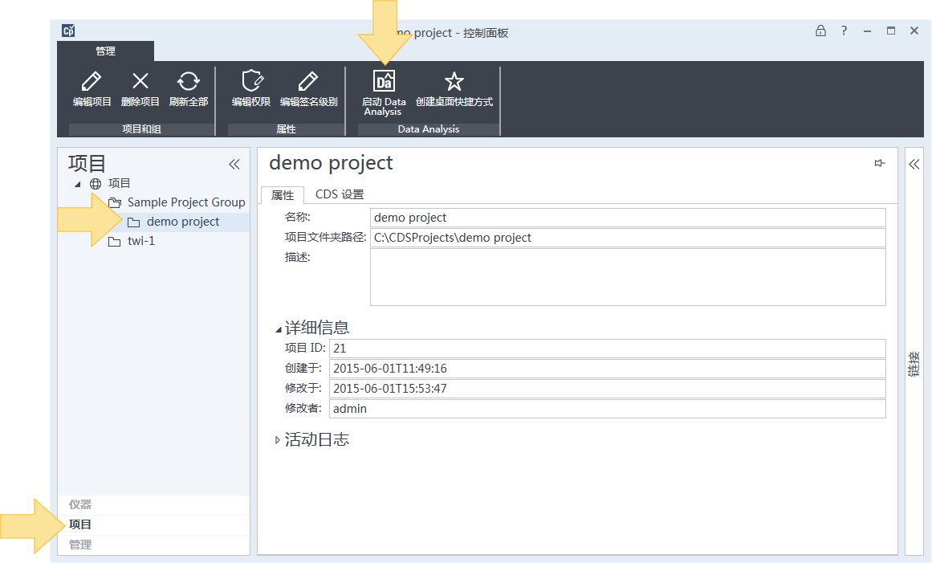Click the vertical 链接 label on right panel
This screenshot has width=932, height=563.
914,364
